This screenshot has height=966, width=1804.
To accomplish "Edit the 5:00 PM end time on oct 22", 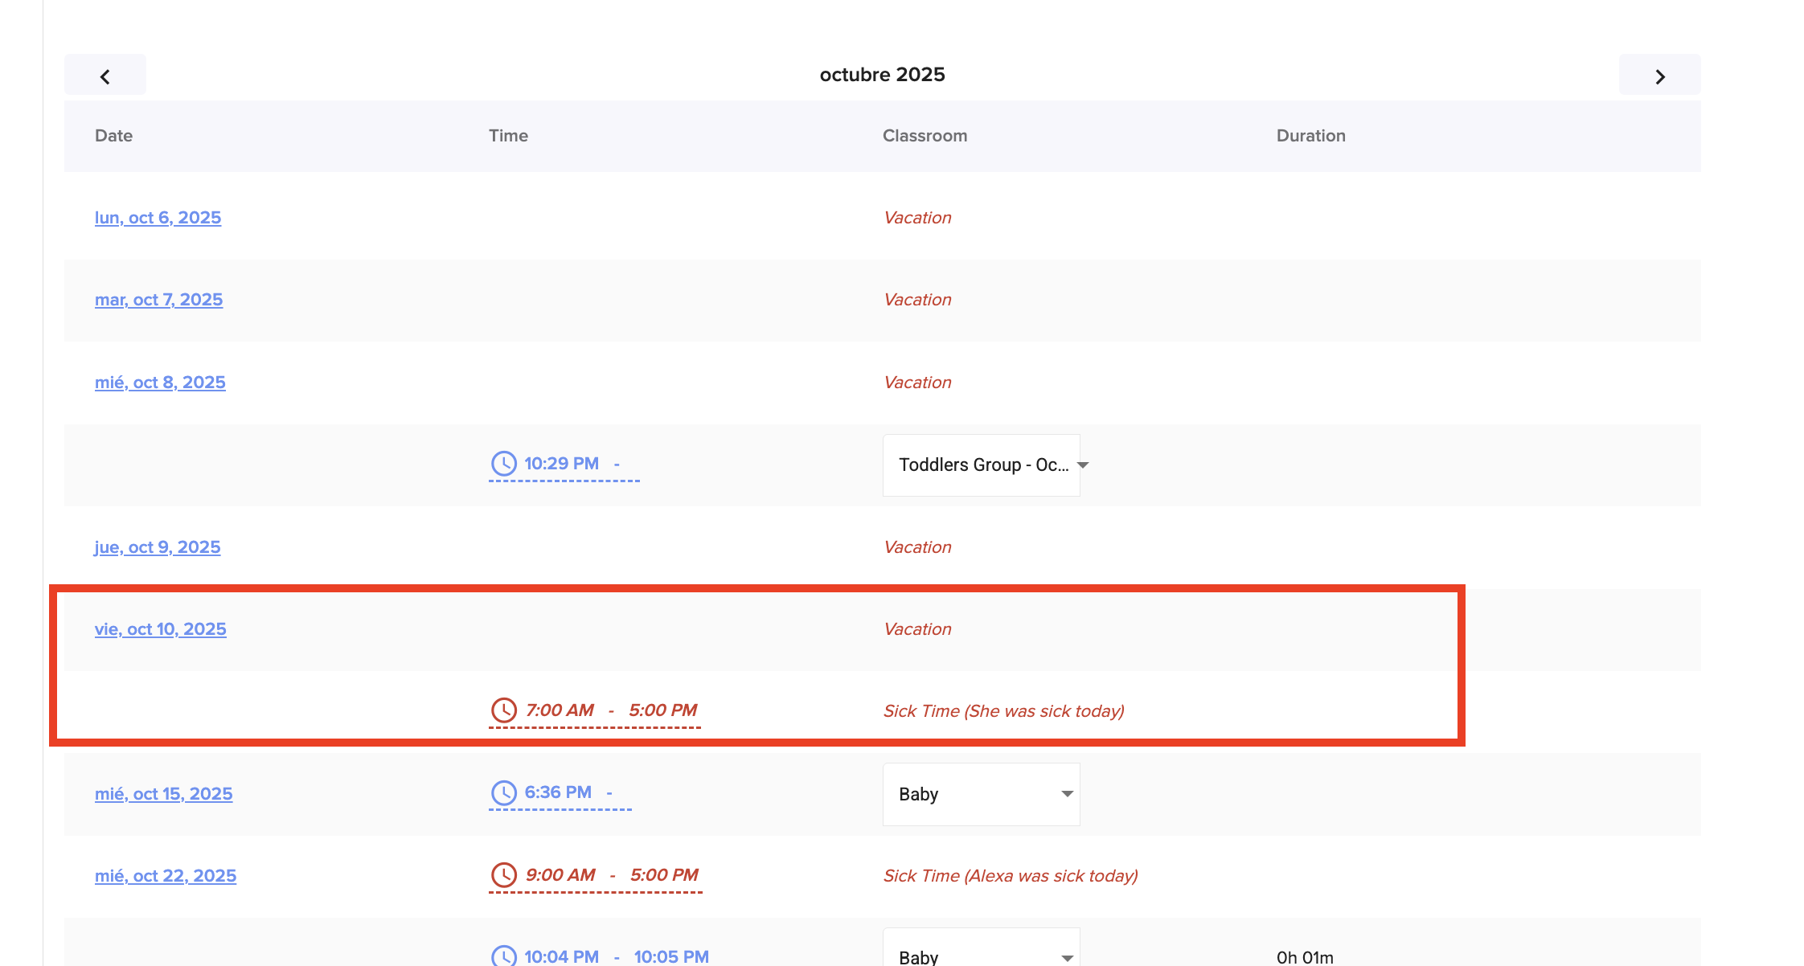I will coord(664,875).
